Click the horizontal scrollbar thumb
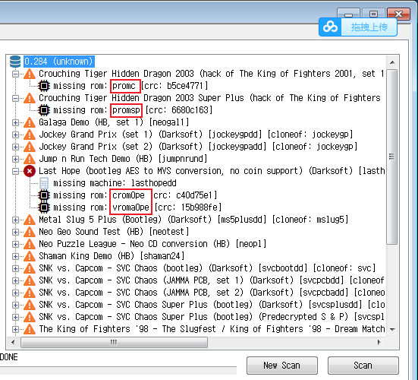Screen dimensions: 418x380 pyautogui.click(x=114, y=342)
